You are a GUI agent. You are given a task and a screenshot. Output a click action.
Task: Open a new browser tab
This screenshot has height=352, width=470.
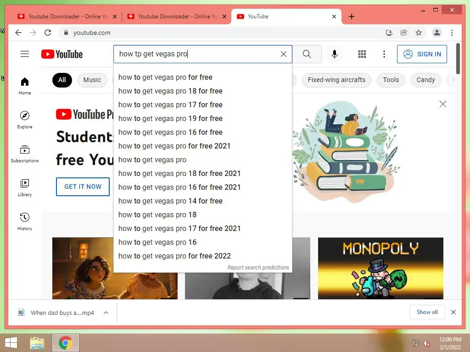(352, 16)
